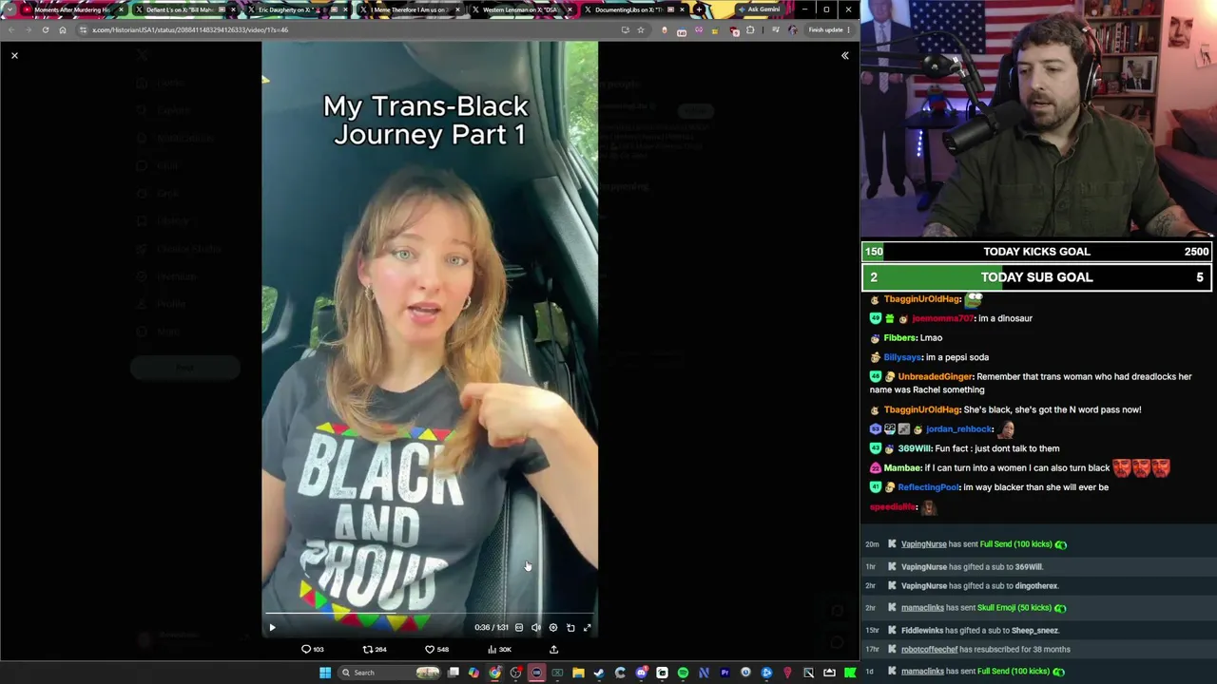Image resolution: width=1217 pixels, height=684 pixels.
Task: Click the Today Kicks Goal progress bar
Action: [1037, 252]
